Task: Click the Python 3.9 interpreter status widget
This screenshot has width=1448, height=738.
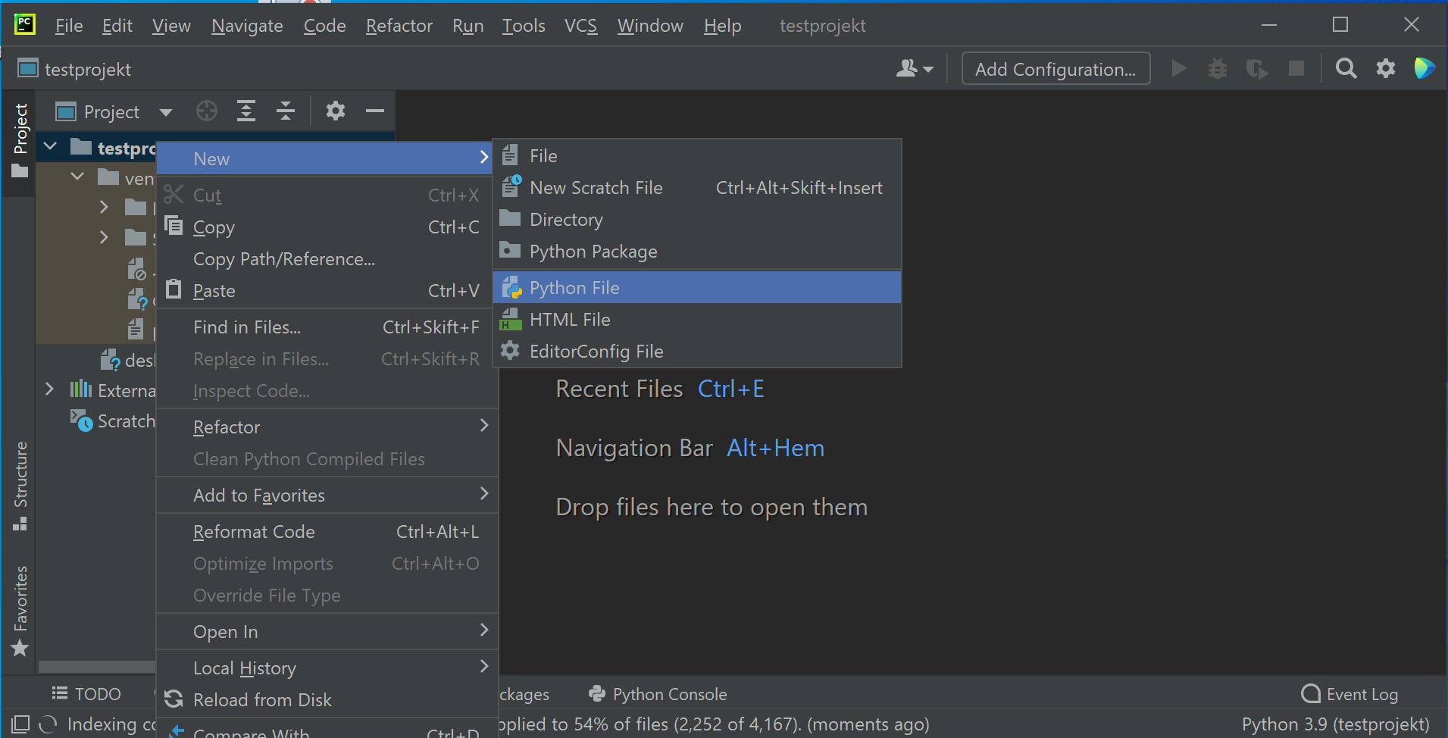Action: [x=1335, y=724]
